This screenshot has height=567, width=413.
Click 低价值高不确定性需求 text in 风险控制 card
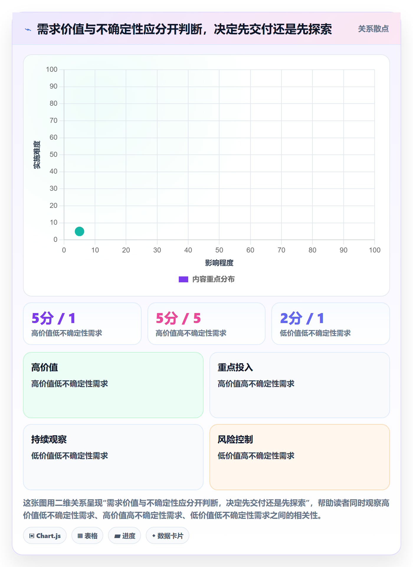(x=256, y=456)
